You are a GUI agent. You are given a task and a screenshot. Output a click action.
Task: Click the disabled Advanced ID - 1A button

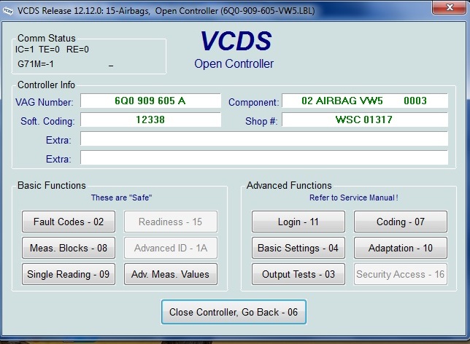pos(171,248)
